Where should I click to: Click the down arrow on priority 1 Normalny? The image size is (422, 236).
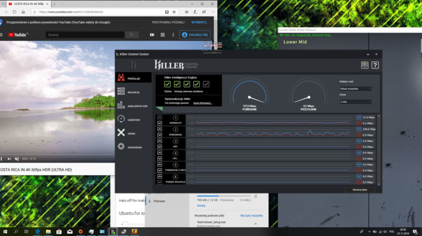(x=159, y=123)
